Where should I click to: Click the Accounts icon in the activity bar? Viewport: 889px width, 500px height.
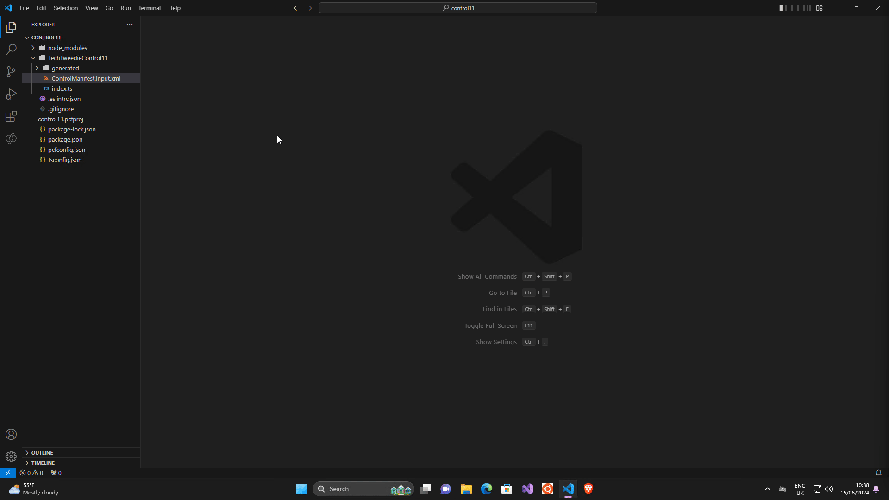click(x=11, y=434)
